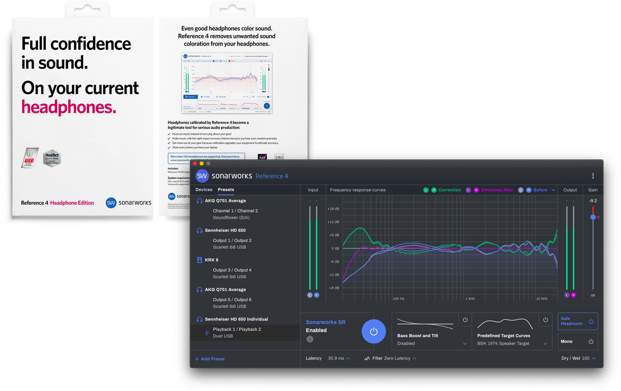Toggle the Sonarworks SR round power button
The image size is (621, 391).
point(373,332)
